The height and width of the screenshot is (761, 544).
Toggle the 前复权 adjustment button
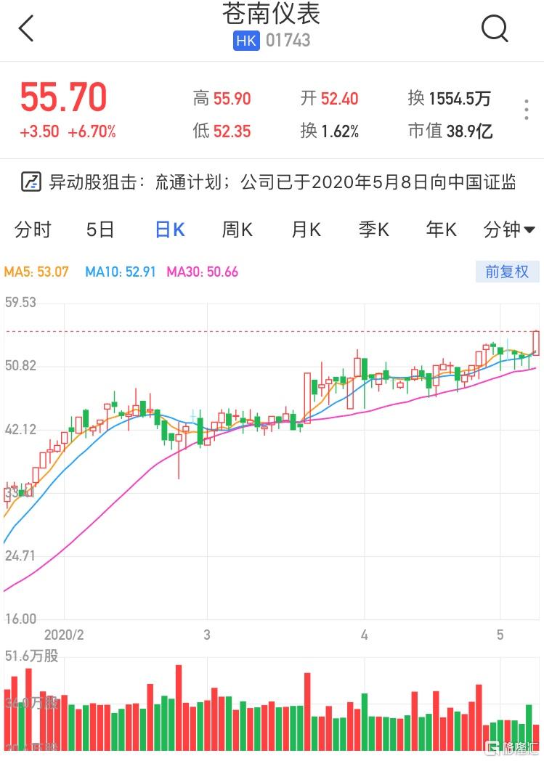point(507,272)
